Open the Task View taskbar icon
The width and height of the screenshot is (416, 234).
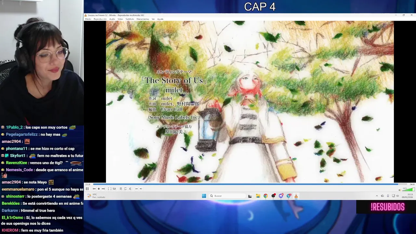click(x=250, y=196)
